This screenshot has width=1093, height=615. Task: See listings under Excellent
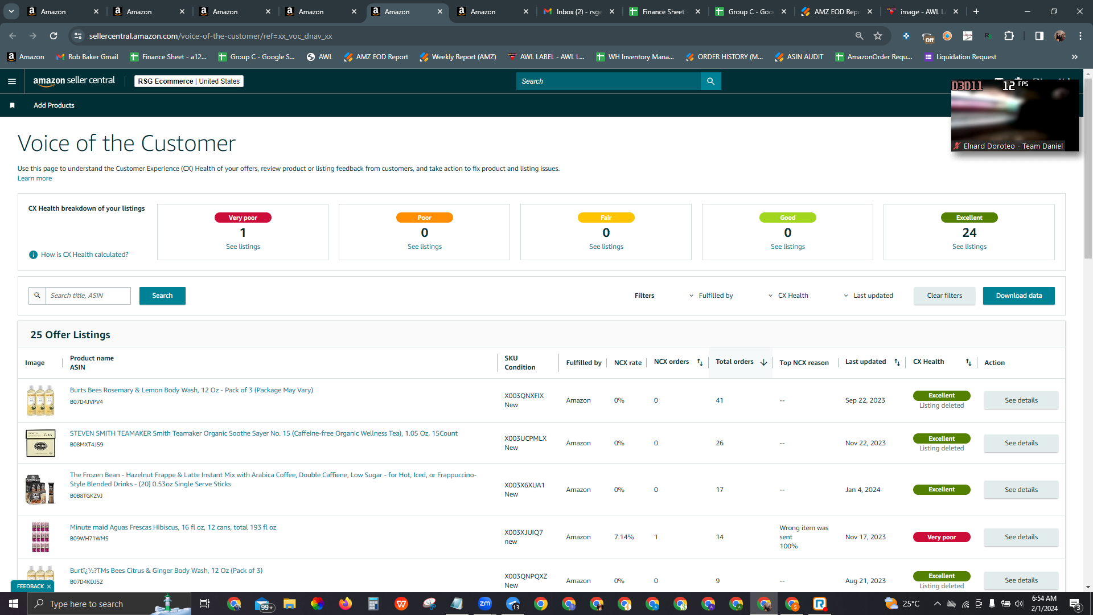coord(969,247)
